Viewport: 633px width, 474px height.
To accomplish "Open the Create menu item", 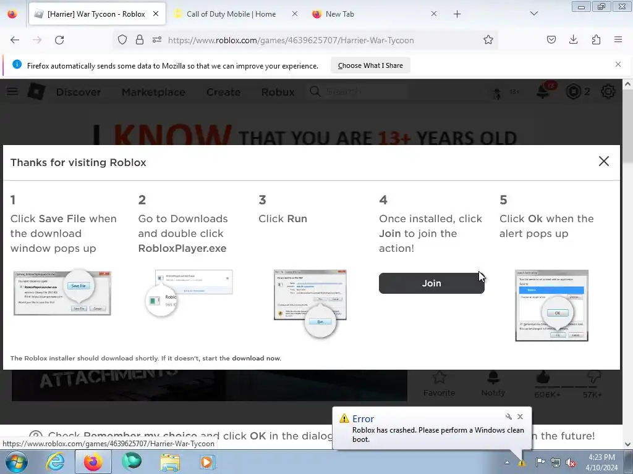I will 223,92.
